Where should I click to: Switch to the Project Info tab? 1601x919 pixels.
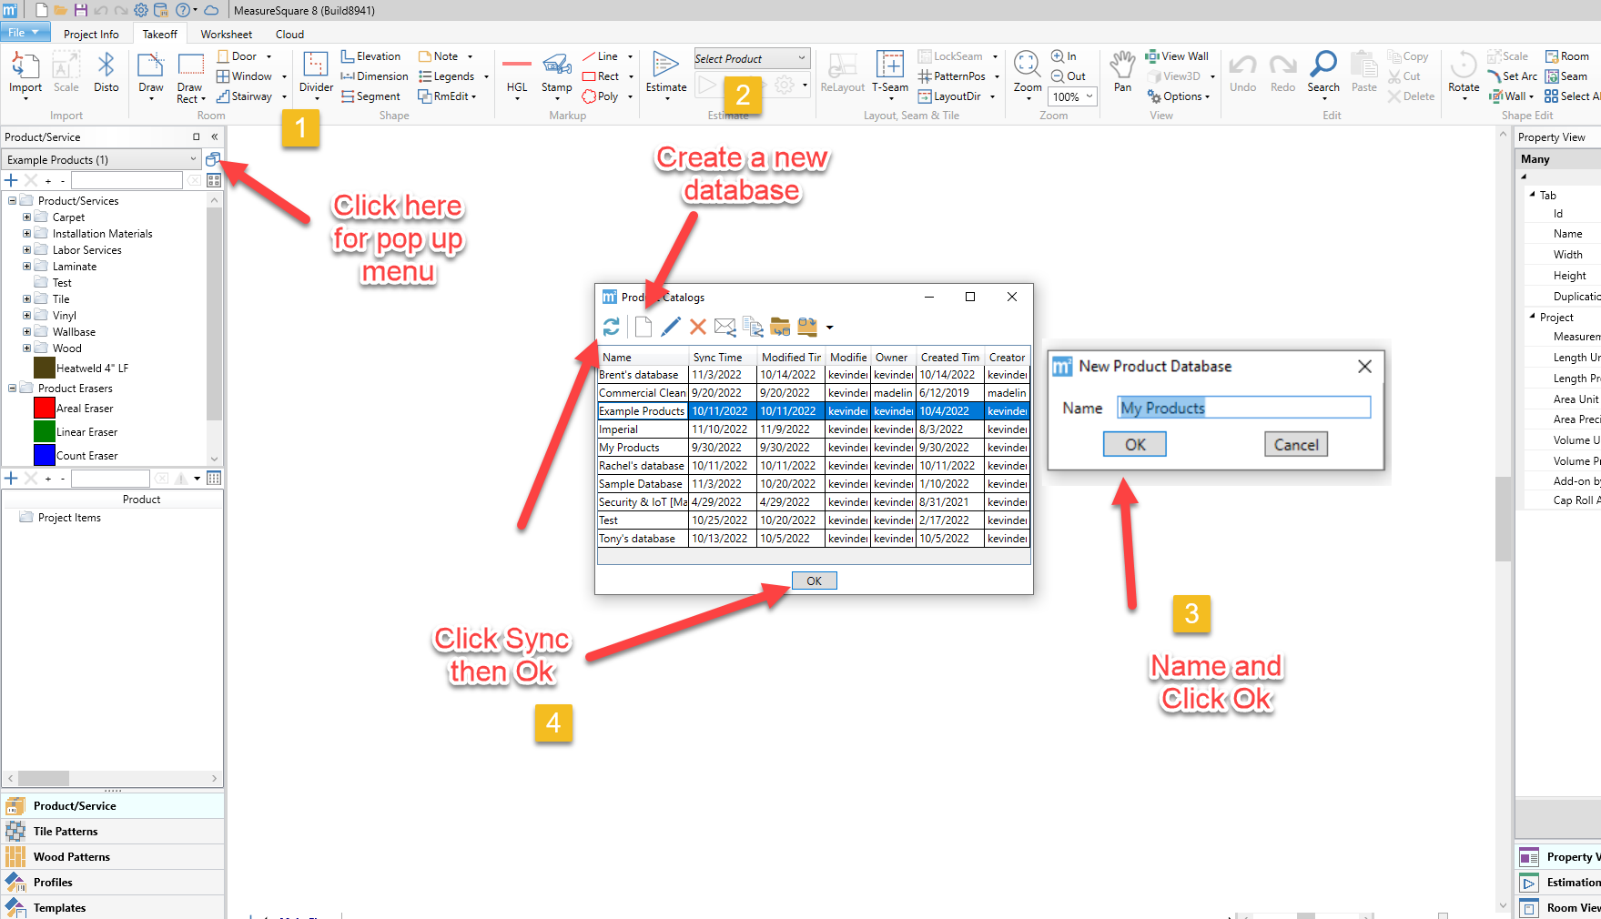[x=91, y=34]
